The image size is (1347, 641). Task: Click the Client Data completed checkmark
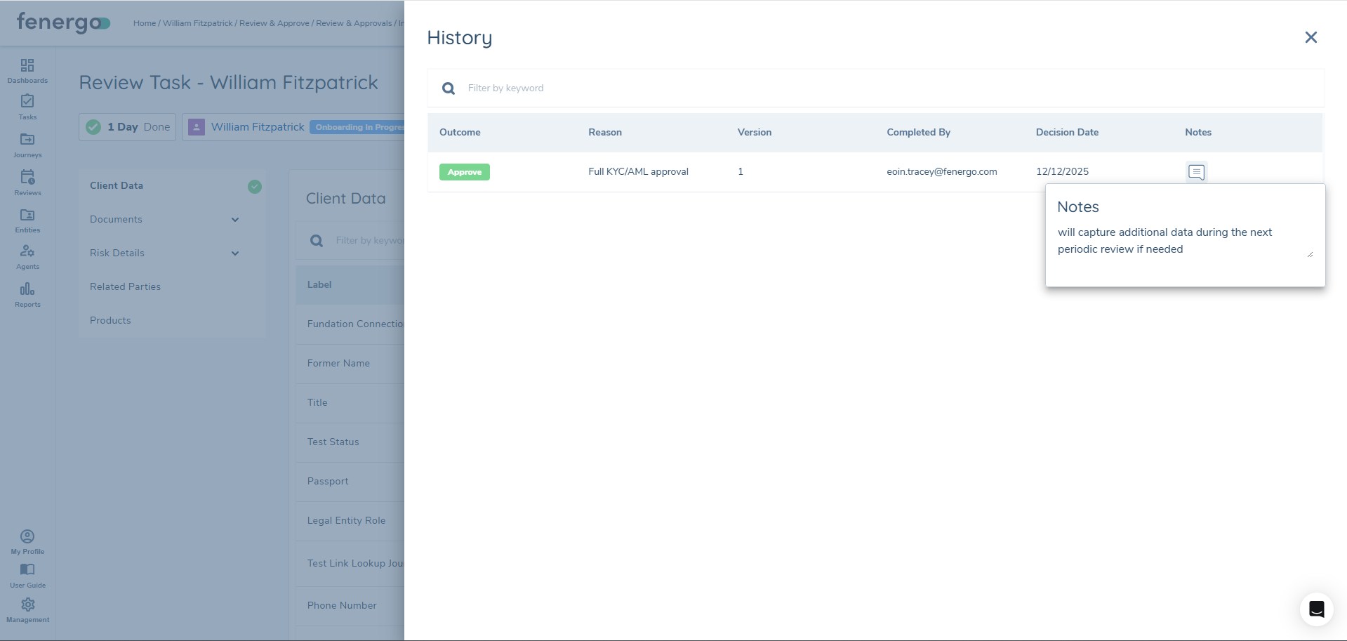[x=255, y=186]
